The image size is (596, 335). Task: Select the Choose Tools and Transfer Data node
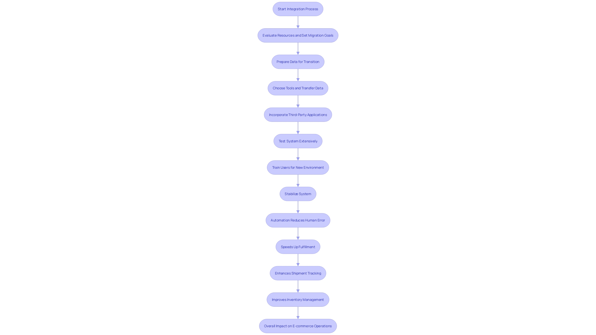point(298,87)
